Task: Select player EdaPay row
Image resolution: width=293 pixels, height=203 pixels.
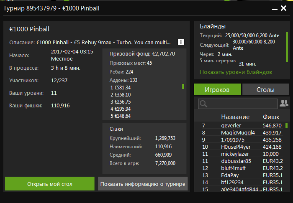Action: click(242, 175)
